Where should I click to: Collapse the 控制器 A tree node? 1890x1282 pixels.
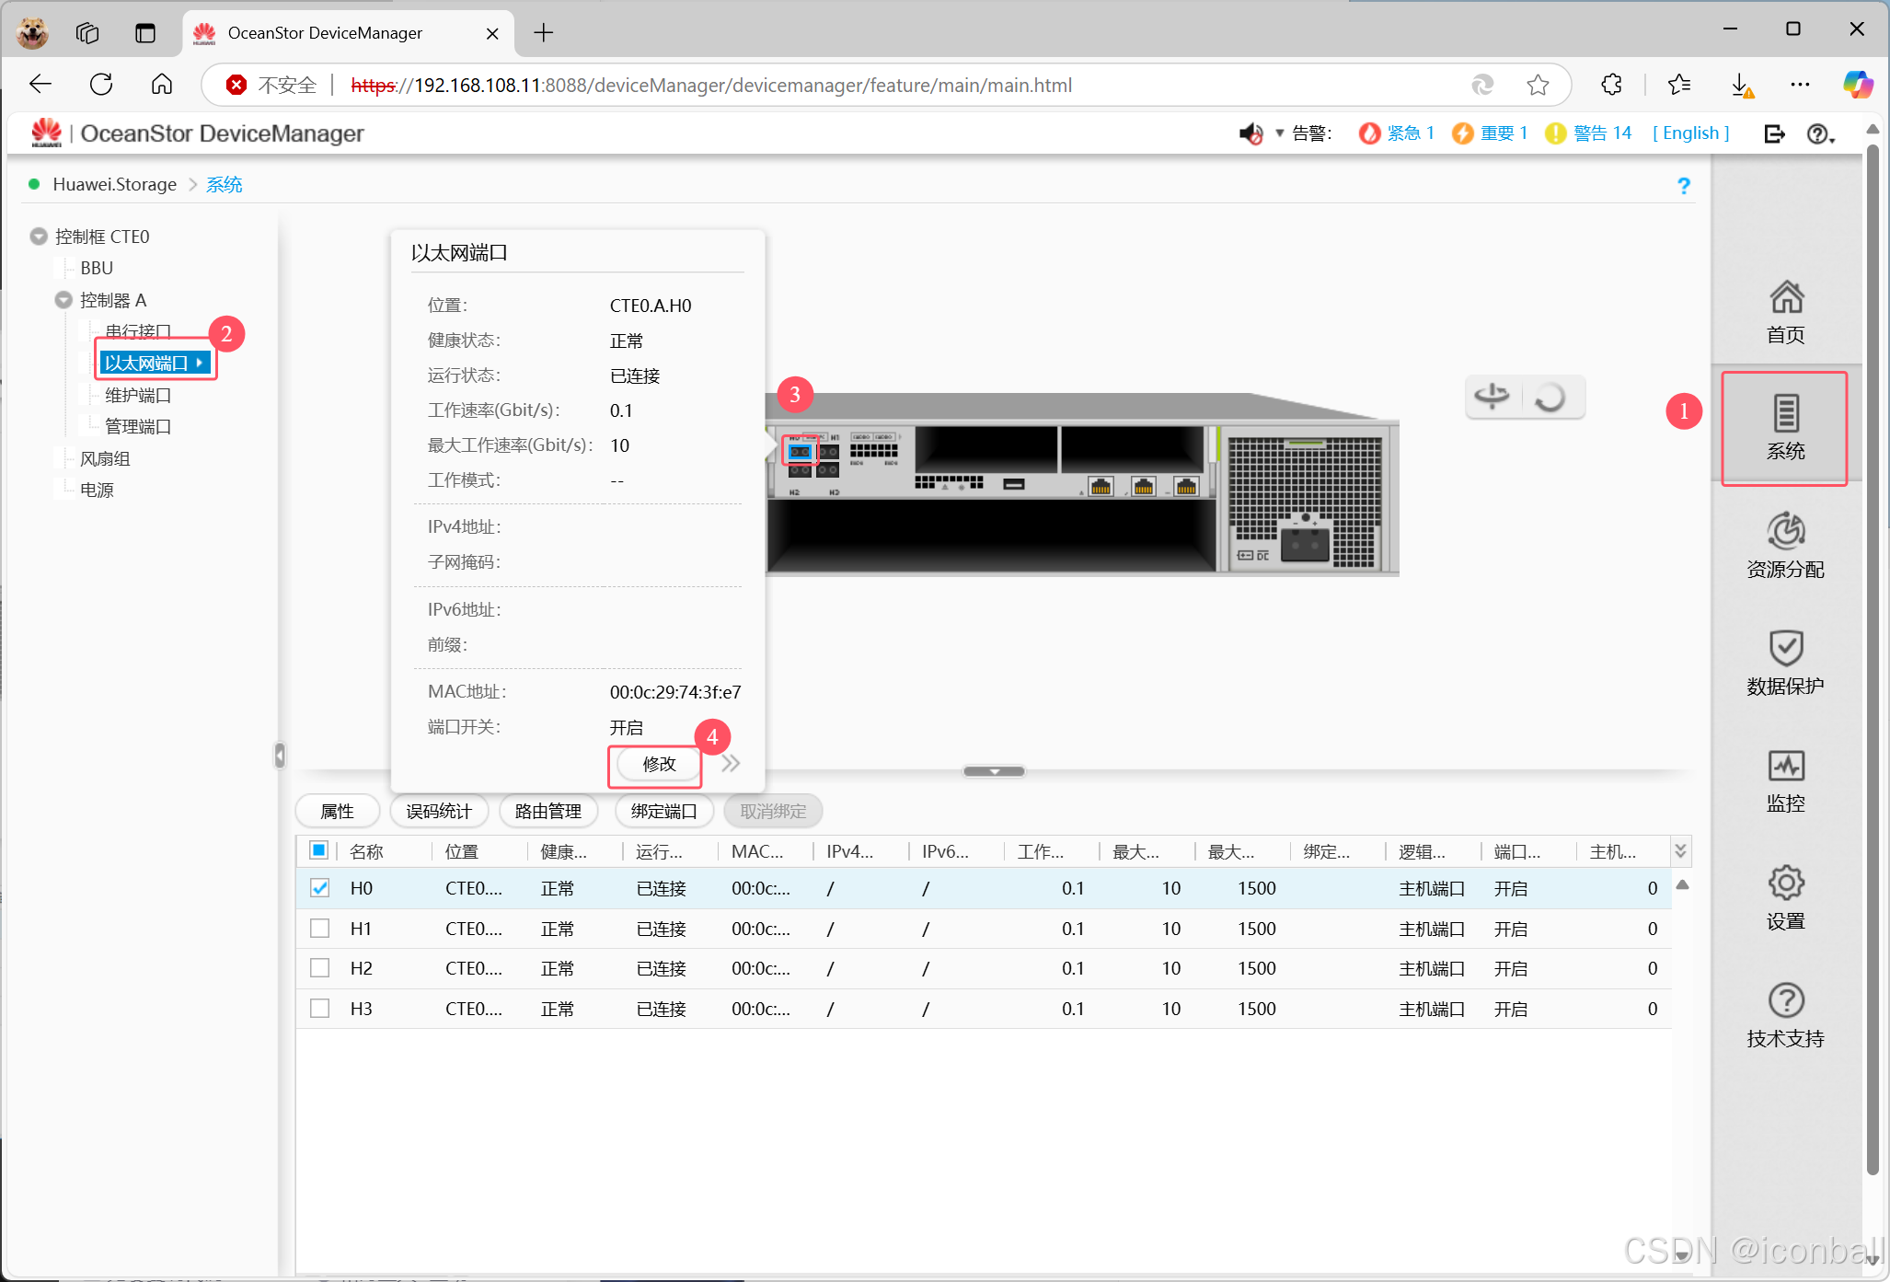tap(63, 300)
